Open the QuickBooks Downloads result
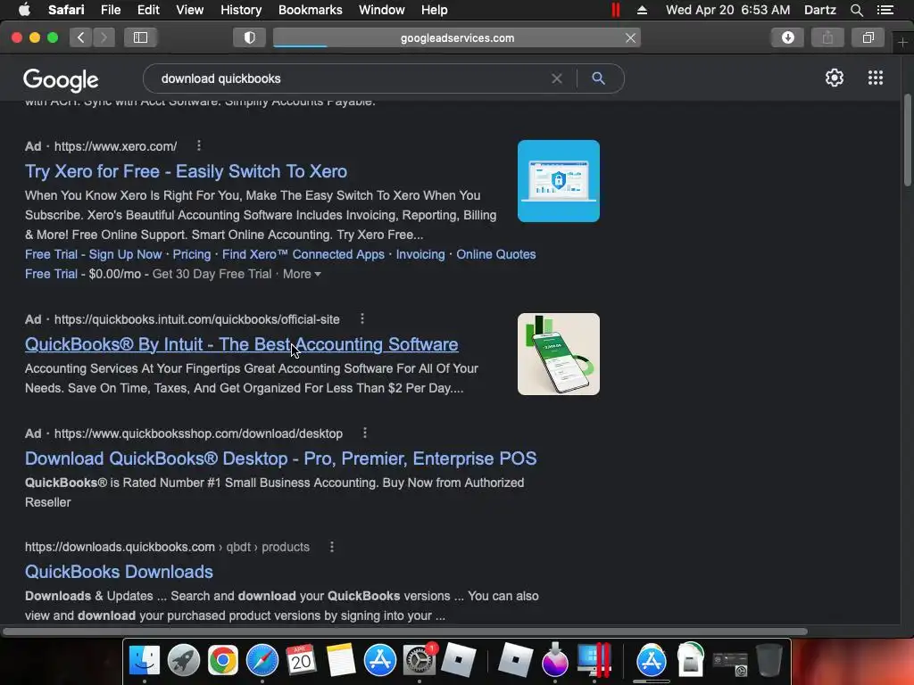914x685 pixels. pos(119,572)
